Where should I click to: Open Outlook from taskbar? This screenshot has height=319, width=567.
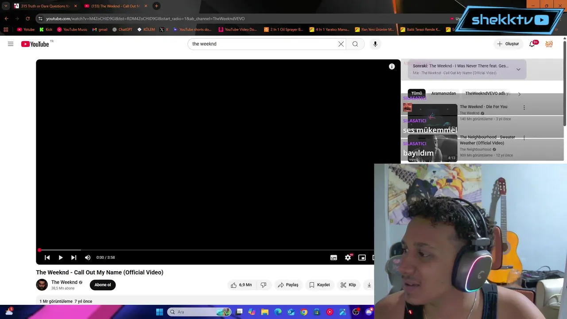click(291, 312)
